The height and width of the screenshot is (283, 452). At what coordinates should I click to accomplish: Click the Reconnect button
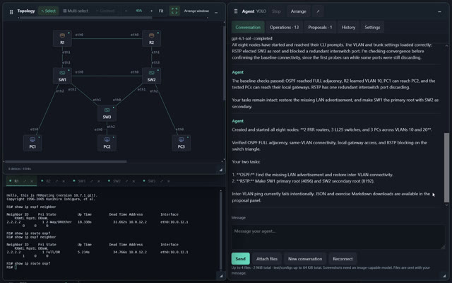[x=343, y=259]
